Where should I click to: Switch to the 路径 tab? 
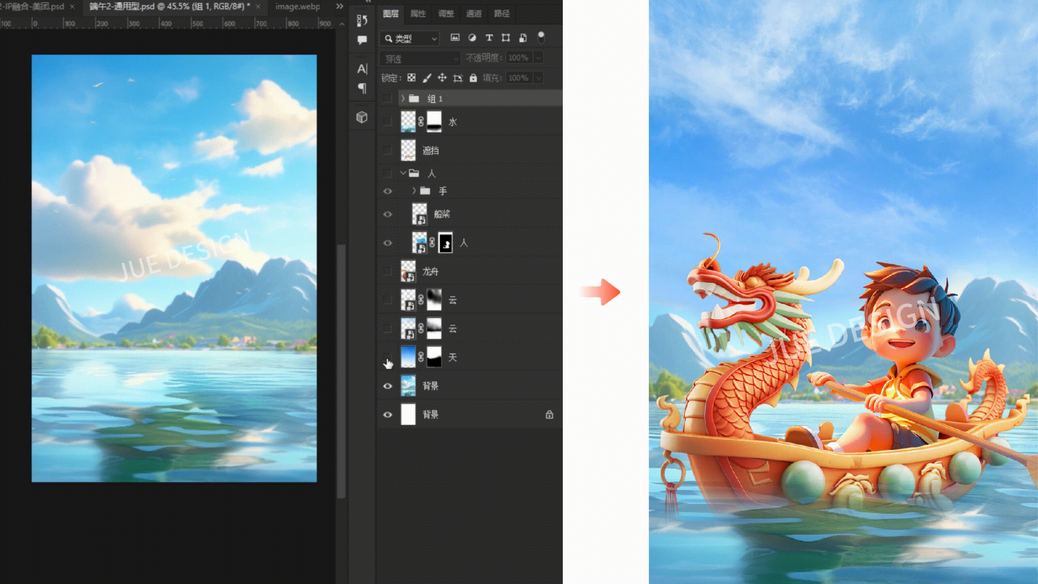(502, 13)
